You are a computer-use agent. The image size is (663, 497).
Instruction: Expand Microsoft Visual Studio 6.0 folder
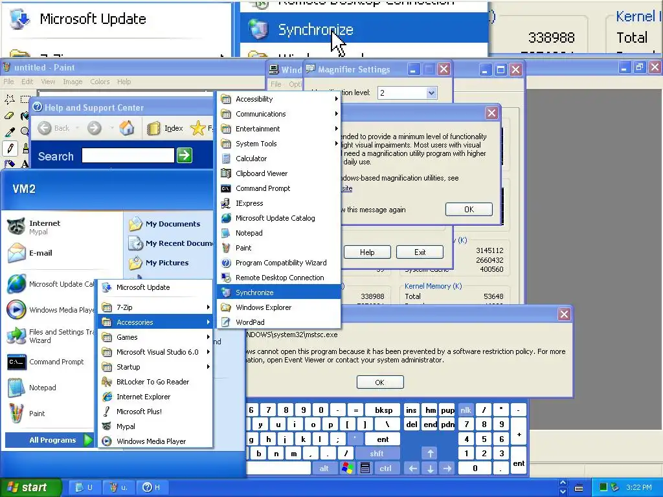(x=155, y=351)
